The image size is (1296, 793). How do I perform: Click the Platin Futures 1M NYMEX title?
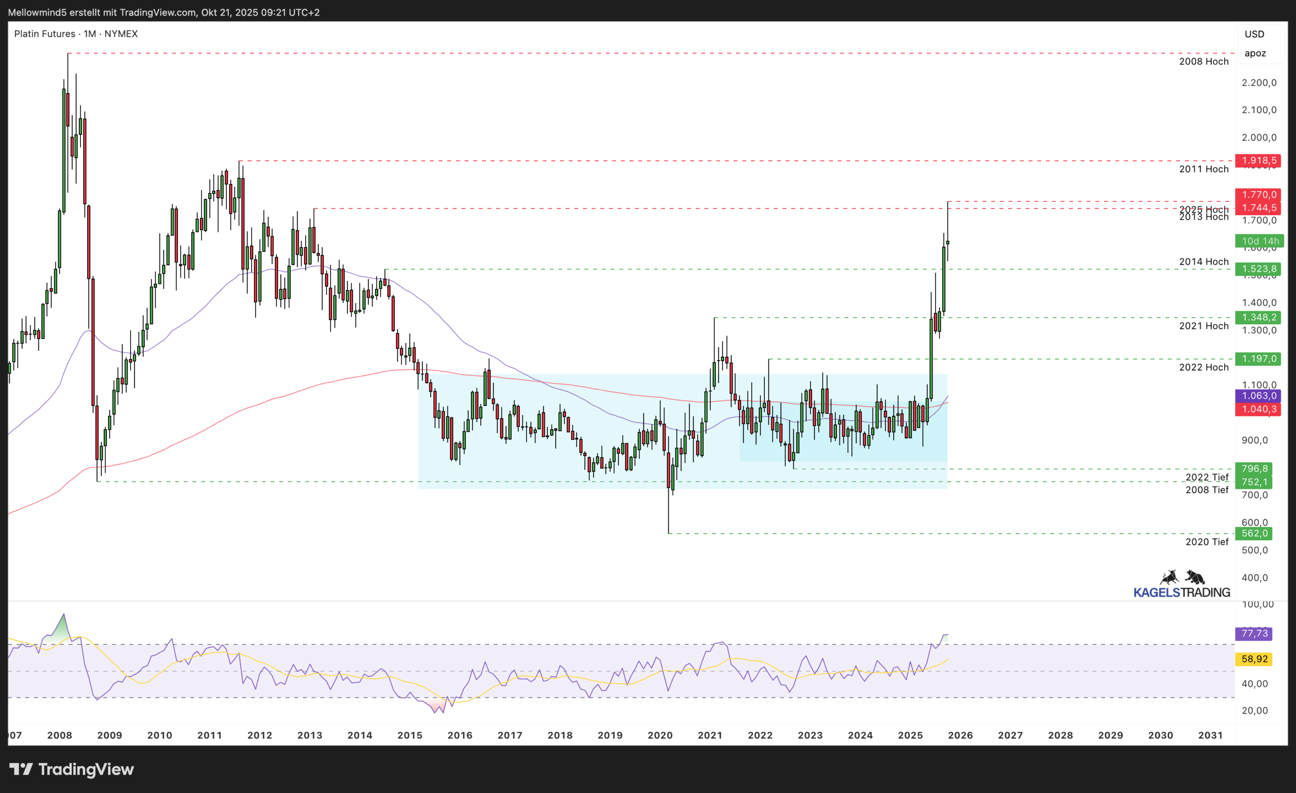pos(76,34)
